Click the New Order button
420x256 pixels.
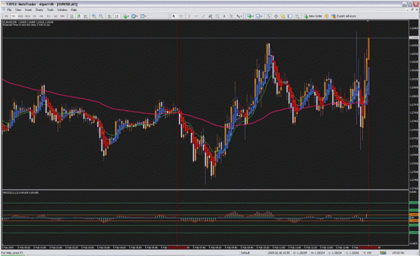(313, 16)
